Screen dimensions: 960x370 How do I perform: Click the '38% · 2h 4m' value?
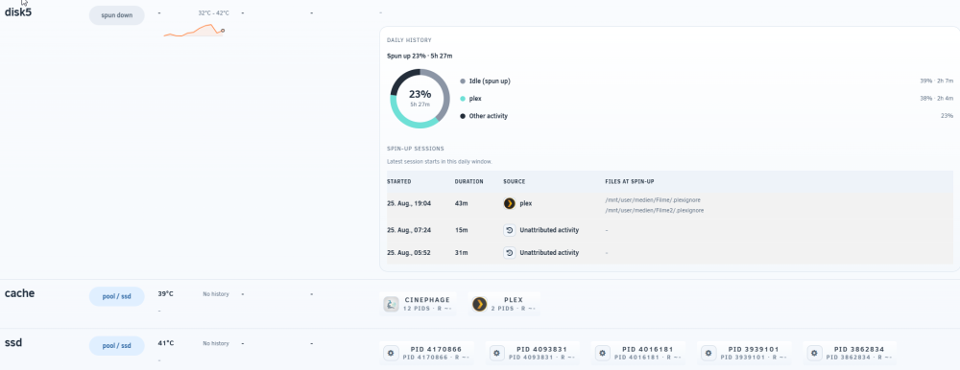click(936, 99)
